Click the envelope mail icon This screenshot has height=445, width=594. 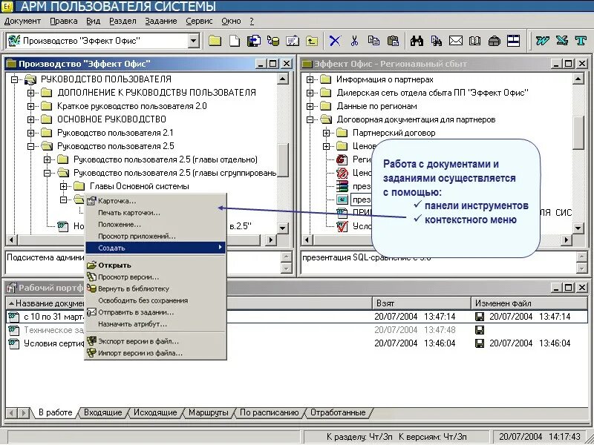tap(456, 41)
